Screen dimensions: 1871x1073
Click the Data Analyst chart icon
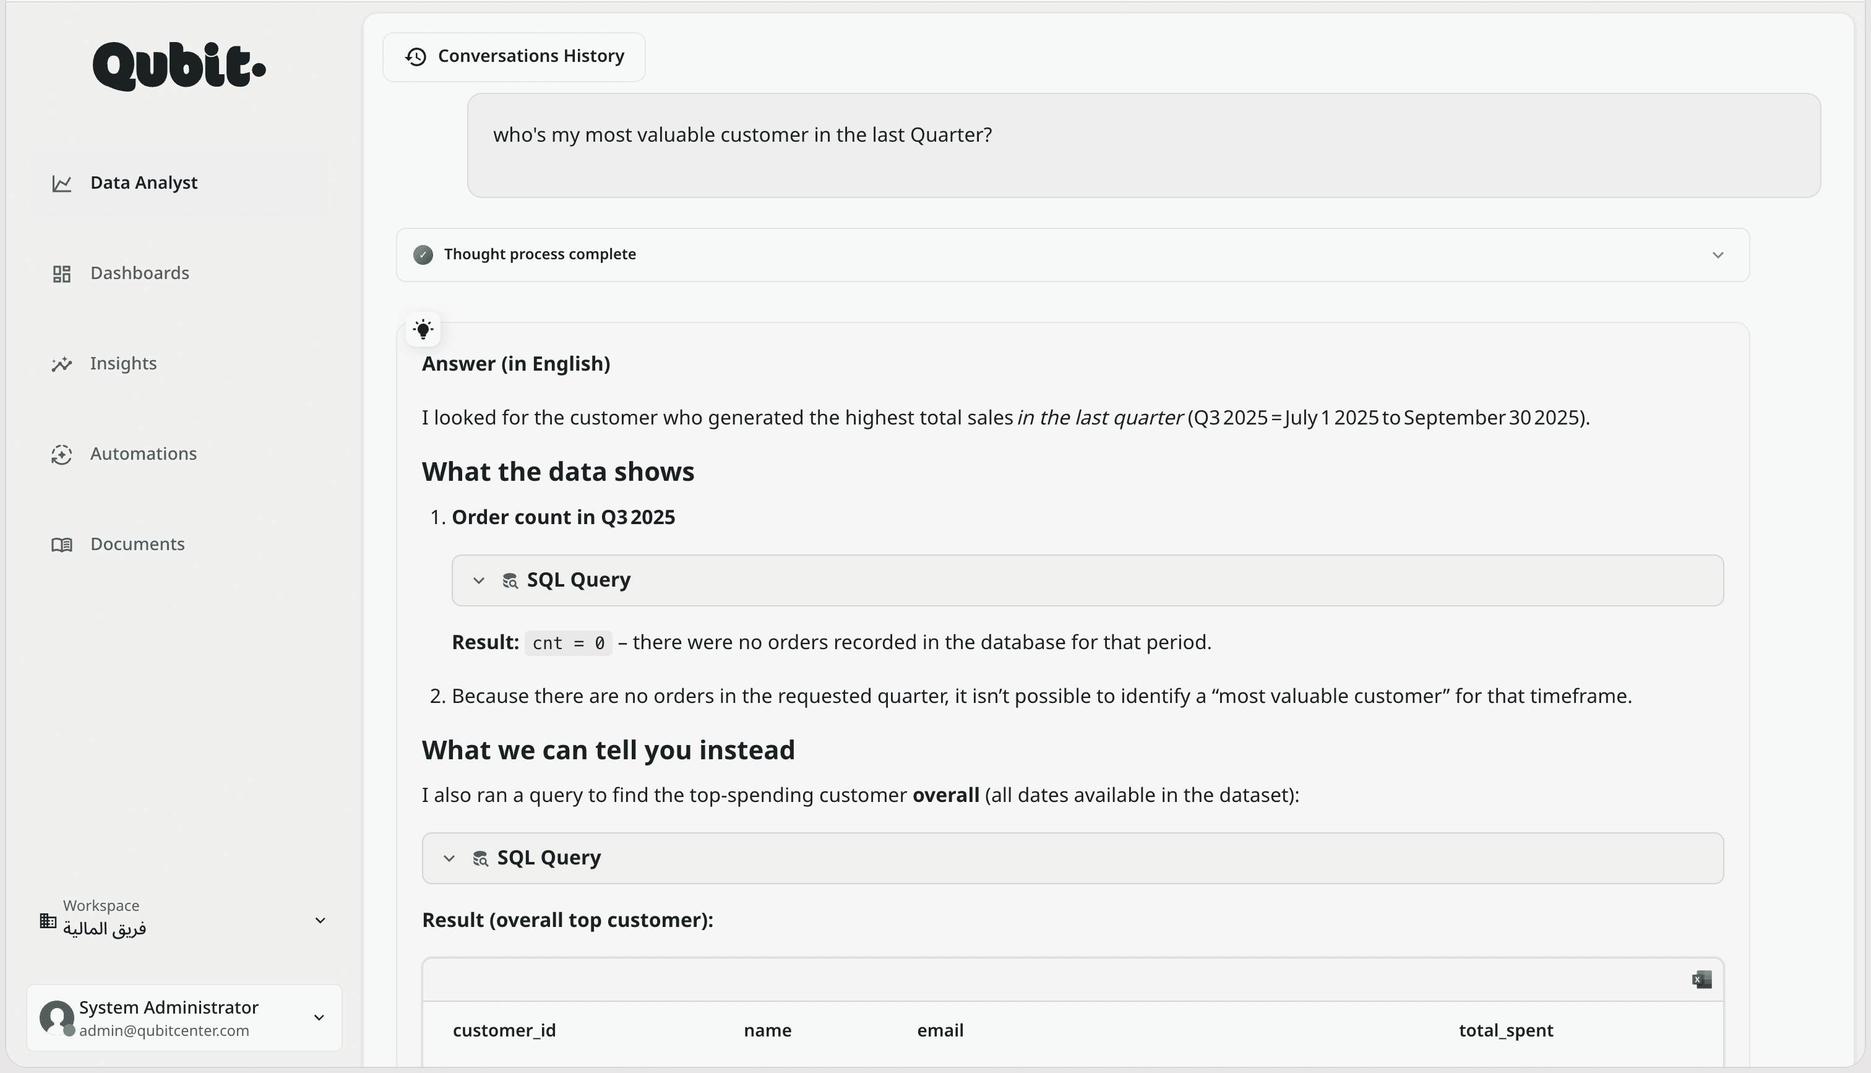point(62,184)
